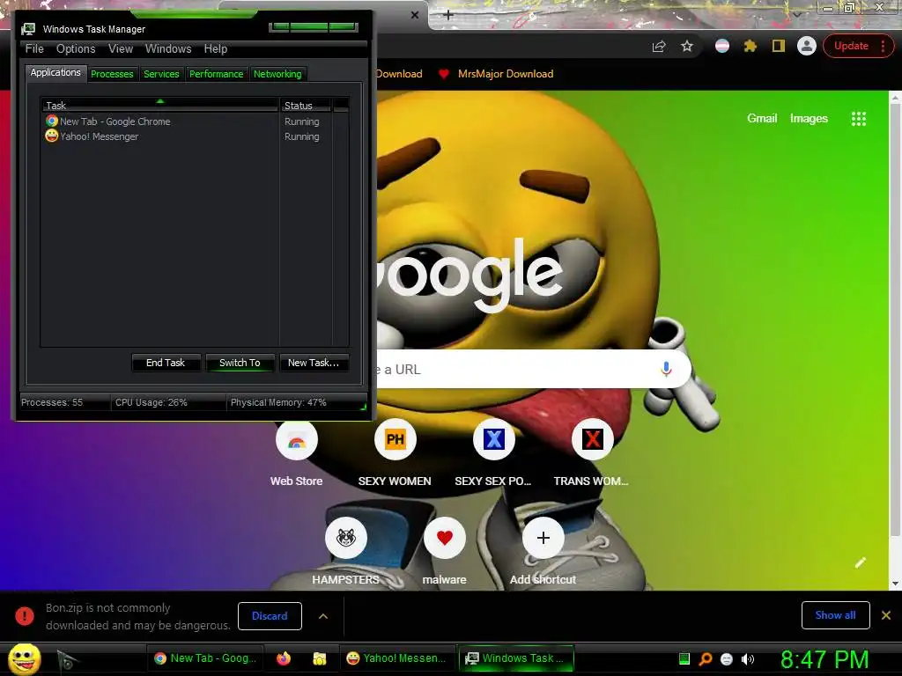Select the Applications tab
This screenshot has width=902, height=676.
click(55, 72)
